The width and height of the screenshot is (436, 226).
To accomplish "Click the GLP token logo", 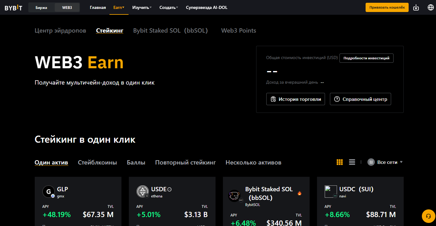I will click(48, 192).
